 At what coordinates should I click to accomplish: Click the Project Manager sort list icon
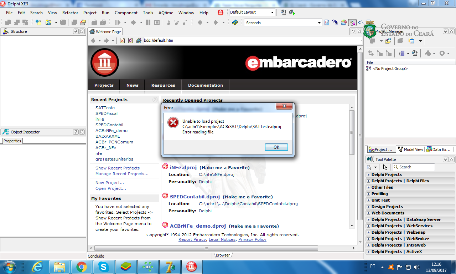tap(402, 53)
